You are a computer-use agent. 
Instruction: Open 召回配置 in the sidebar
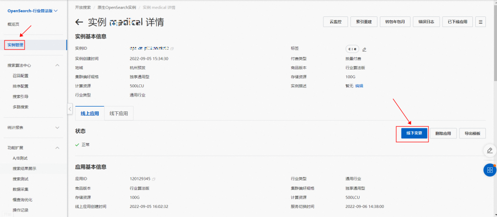click(x=21, y=76)
